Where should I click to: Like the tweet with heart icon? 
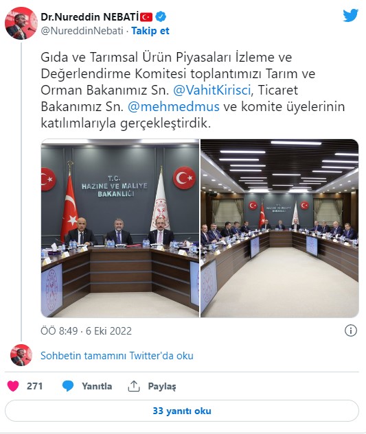13,386
